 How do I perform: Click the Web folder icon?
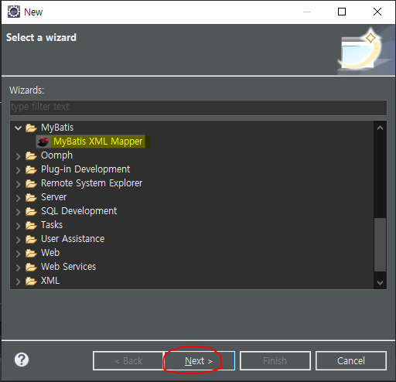coord(31,253)
